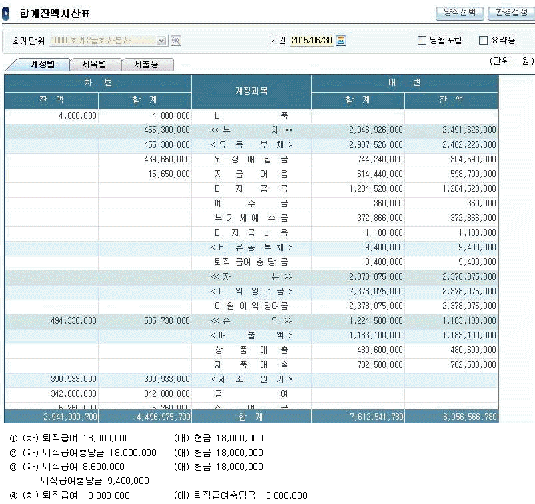Open the 제출용 tab
Screen dimensions: 535x504
click(147, 65)
